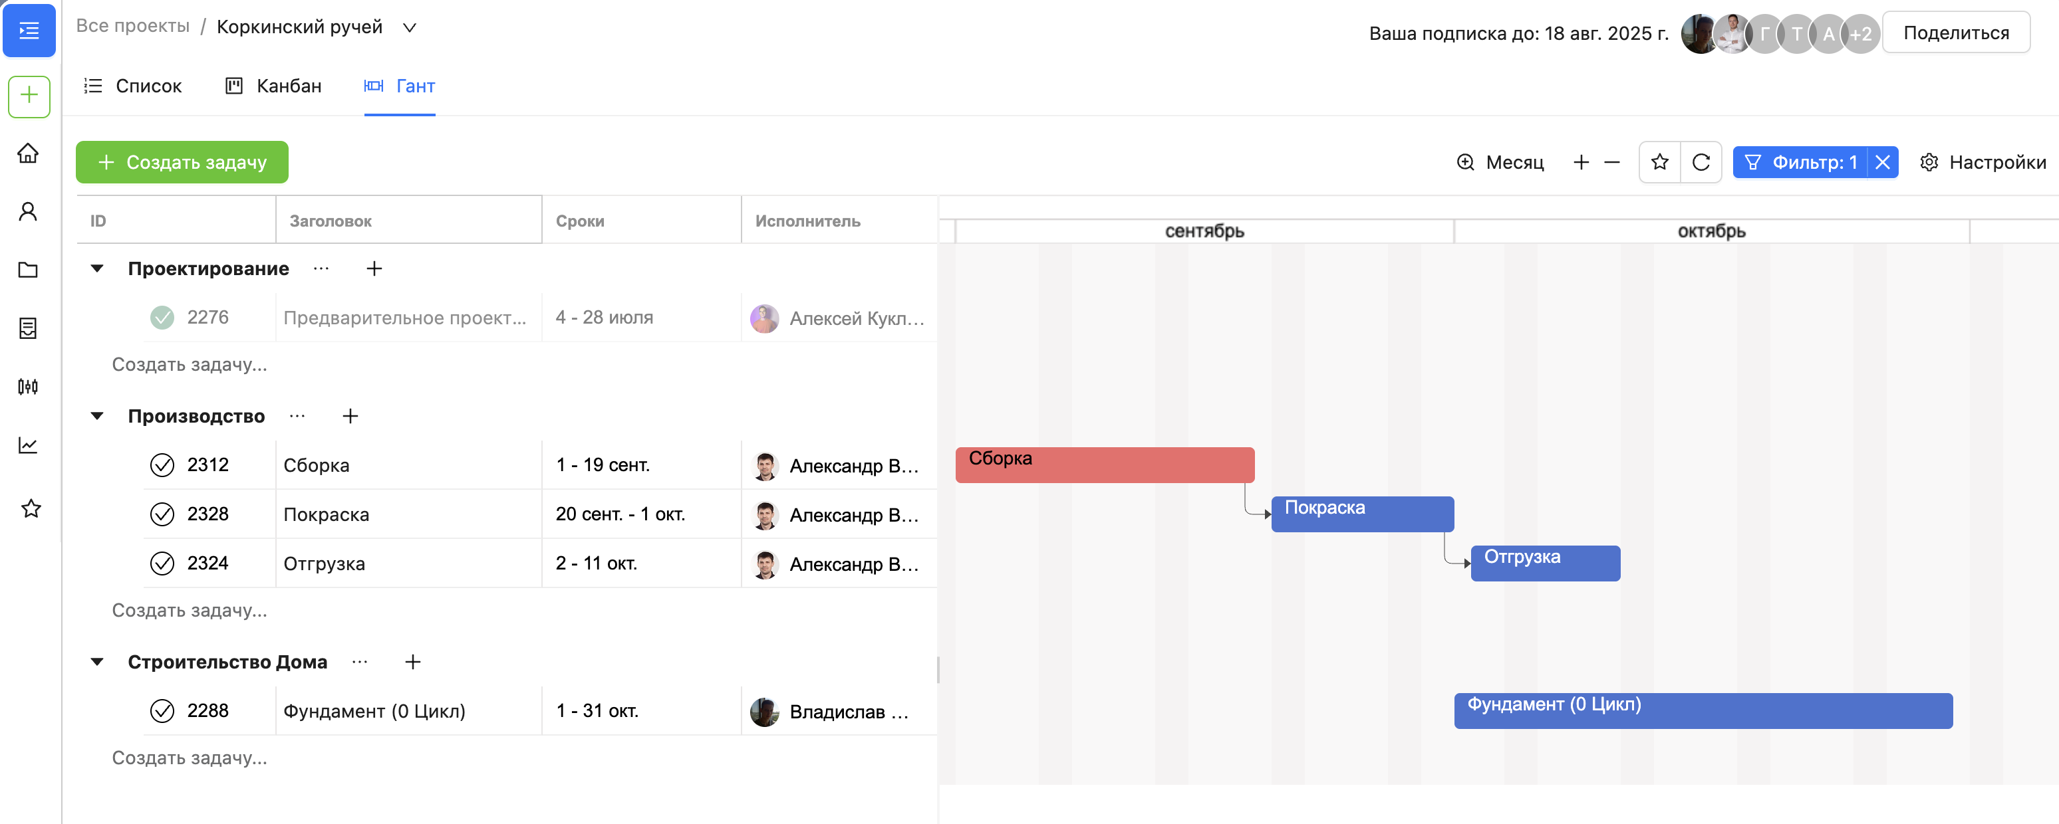This screenshot has height=824, width=2059.
Task: Switch to the Список view tab
Action: click(x=133, y=86)
